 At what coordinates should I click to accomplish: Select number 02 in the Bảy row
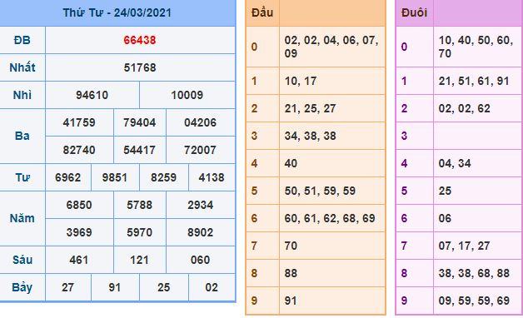212,287
